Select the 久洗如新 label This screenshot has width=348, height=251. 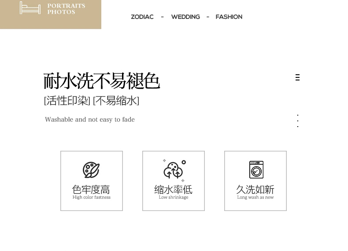(255, 189)
